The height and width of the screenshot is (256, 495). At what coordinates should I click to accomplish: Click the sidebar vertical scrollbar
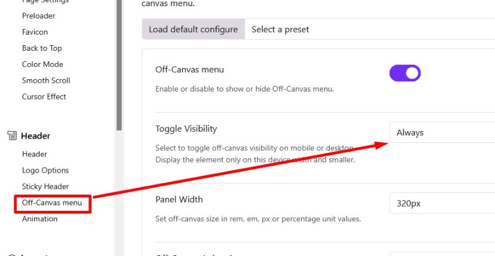[x=118, y=62]
